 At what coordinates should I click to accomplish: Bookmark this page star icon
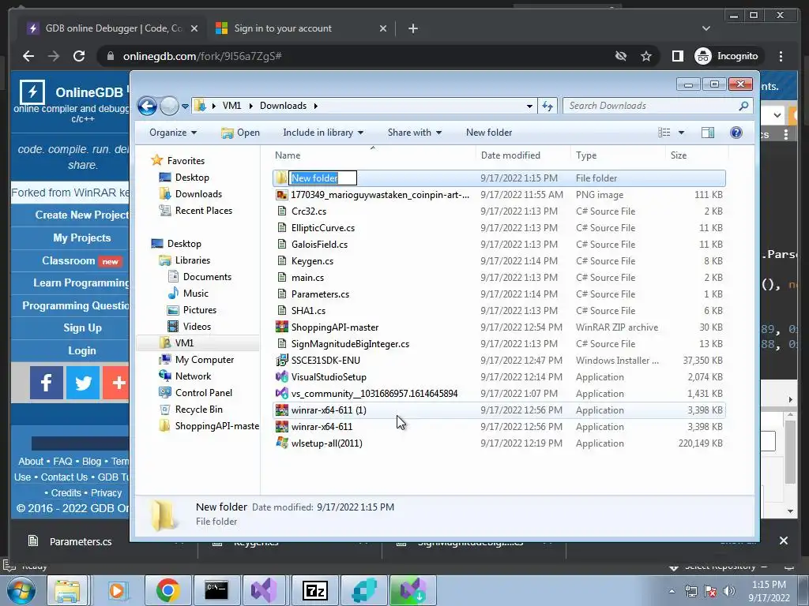(646, 56)
